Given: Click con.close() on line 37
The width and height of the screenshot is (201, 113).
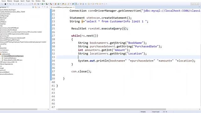Looking at the screenshot, I should tap(81, 72).
